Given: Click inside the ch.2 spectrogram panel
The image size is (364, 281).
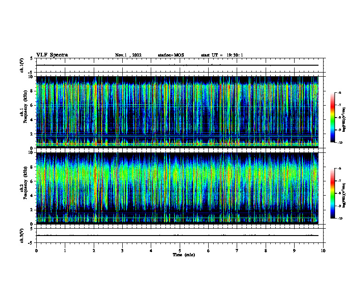Looking at the screenshot, I should [x=177, y=188].
